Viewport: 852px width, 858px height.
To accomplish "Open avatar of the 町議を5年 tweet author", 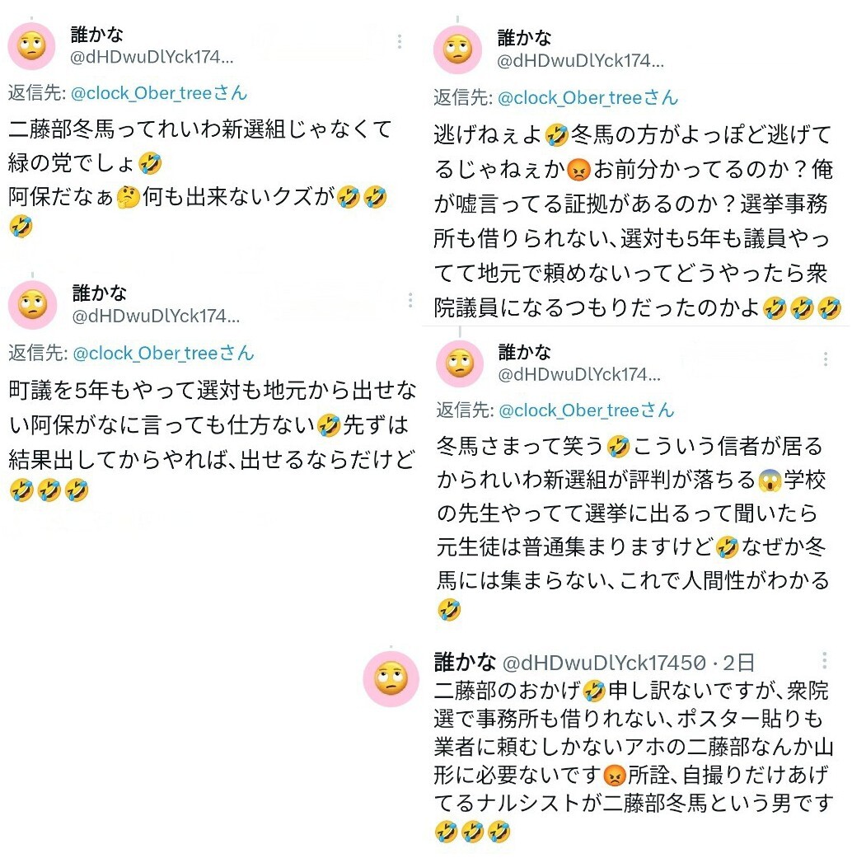I will [x=33, y=305].
